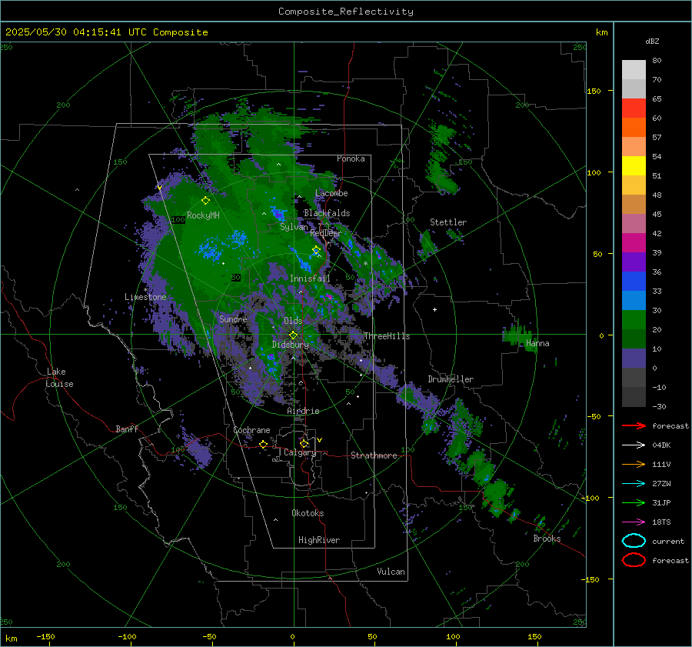Select the yellow diamond marker at Red Deer
Viewport: 692px width, 647px height.
pyautogui.click(x=316, y=250)
